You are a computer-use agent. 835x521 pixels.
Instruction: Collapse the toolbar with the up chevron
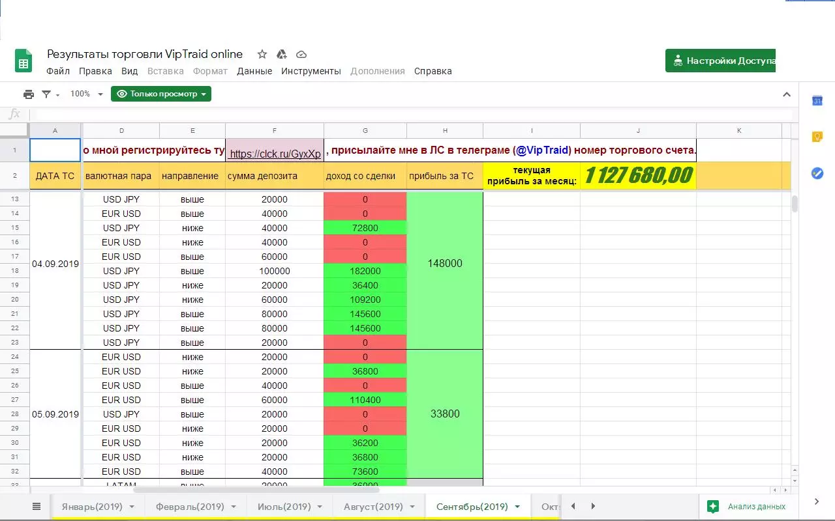click(787, 94)
